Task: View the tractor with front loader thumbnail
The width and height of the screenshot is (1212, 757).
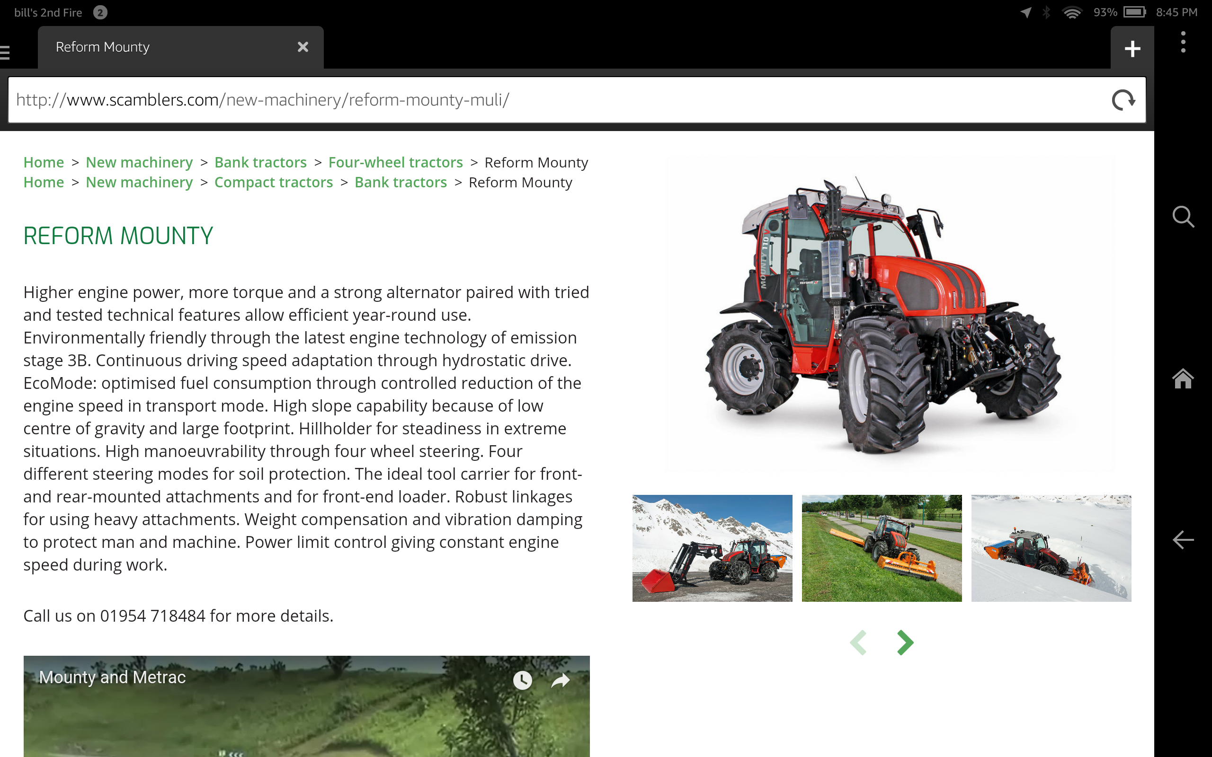Action: (x=712, y=548)
